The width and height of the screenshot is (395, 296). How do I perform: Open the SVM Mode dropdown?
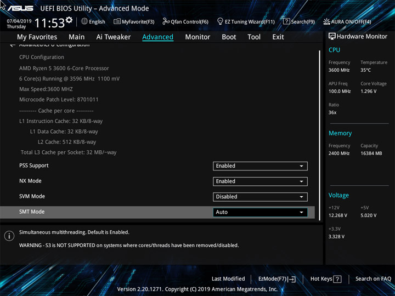click(x=260, y=197)
